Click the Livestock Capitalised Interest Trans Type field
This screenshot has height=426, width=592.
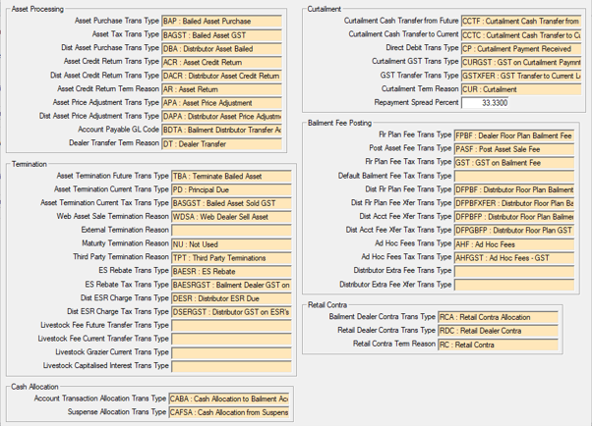click(231, 366)
